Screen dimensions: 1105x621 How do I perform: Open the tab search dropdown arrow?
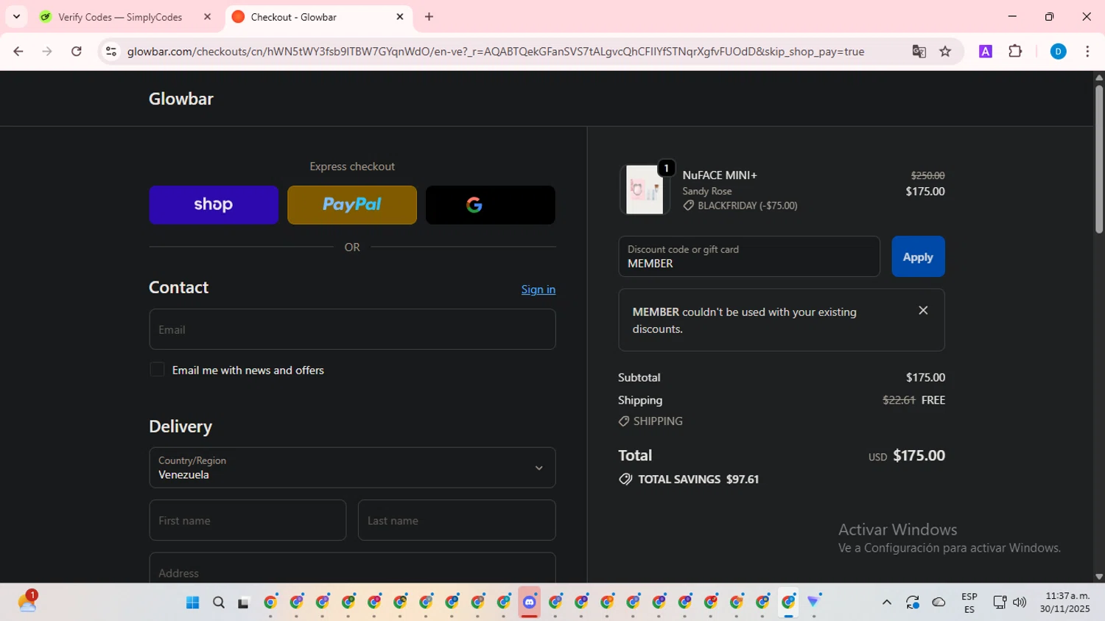(x=16, y=17)
